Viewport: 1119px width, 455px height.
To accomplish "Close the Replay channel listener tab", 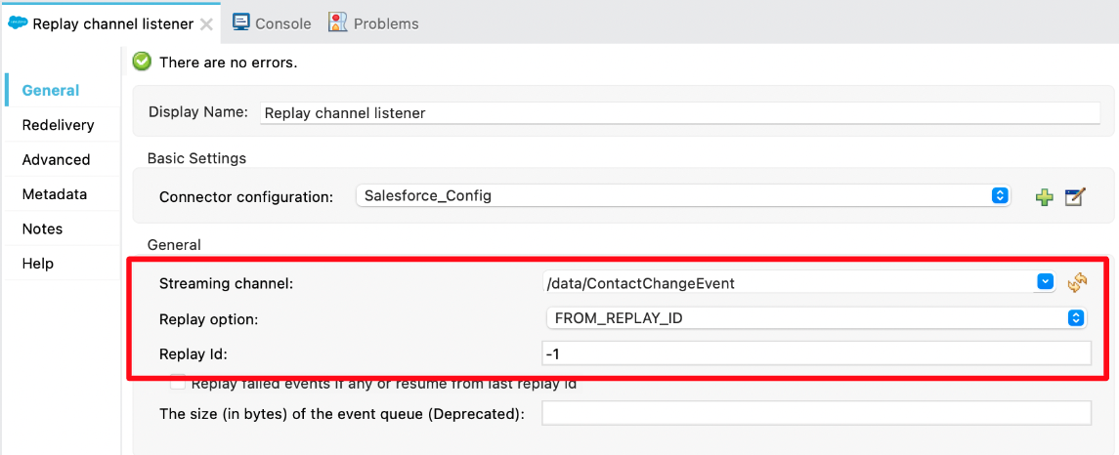I will 206,24.
